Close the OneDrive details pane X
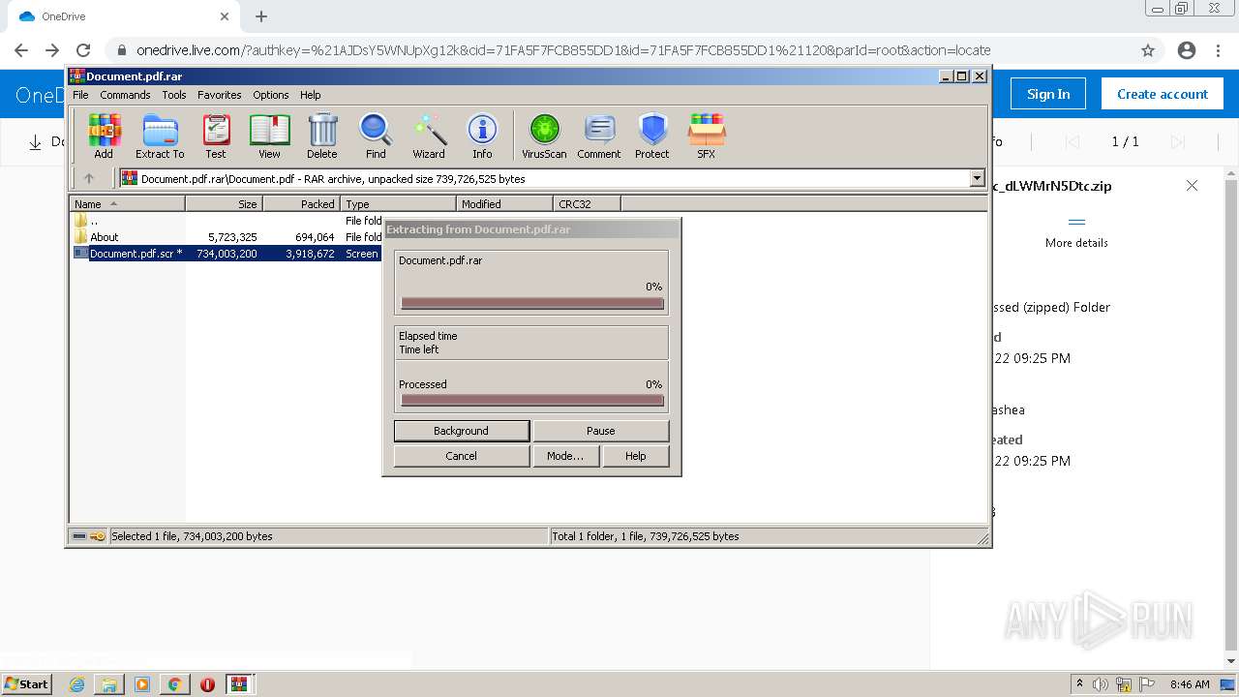Image resolution: width=1239 pixels, height=697 pixels. pyautogui.click(x=1193, y=186)
